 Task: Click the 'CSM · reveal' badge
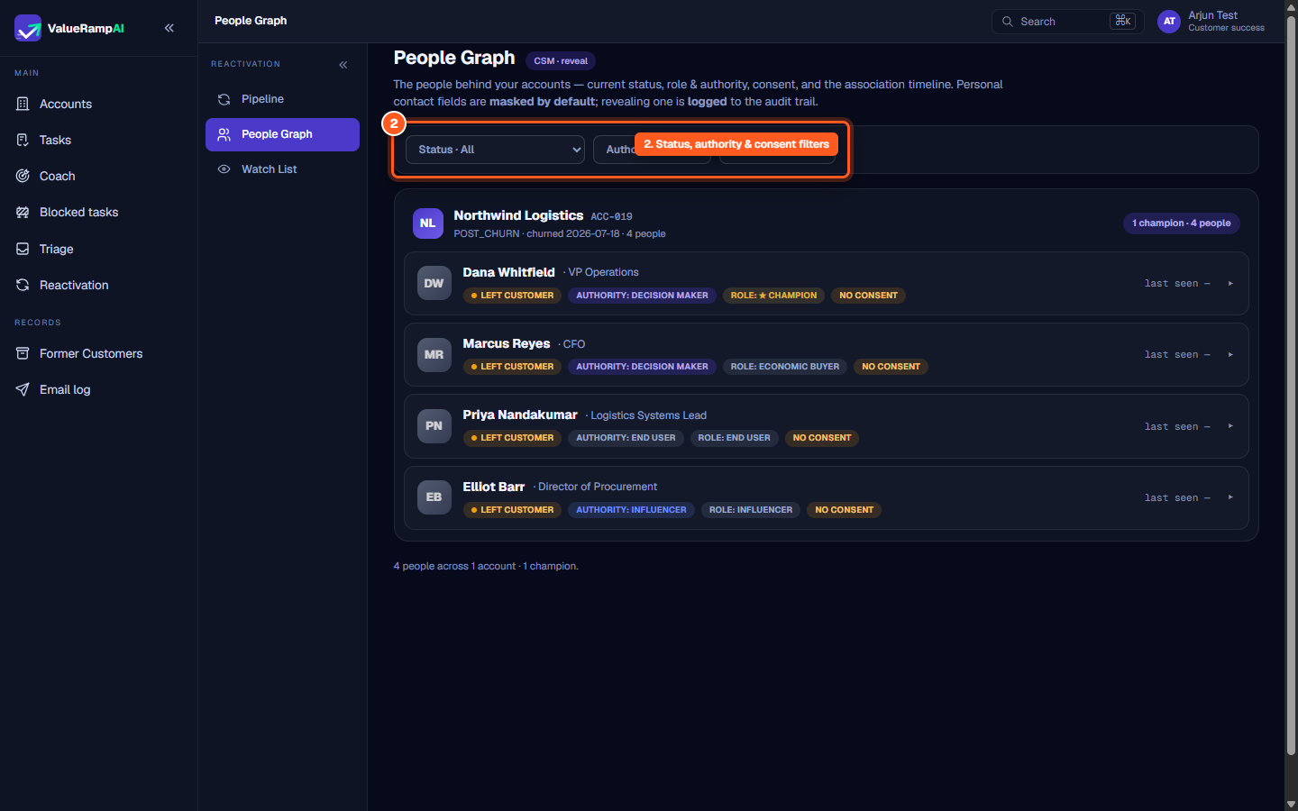click(x=561, y=61)
